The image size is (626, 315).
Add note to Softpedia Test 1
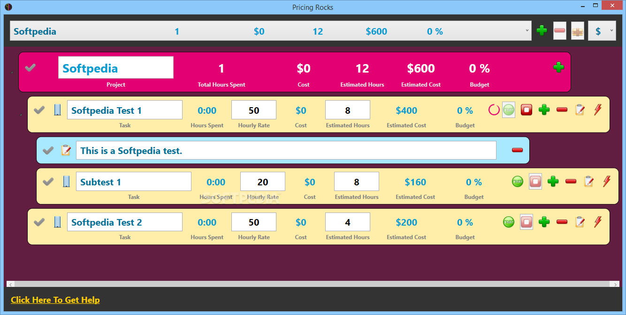coord(580,110)
